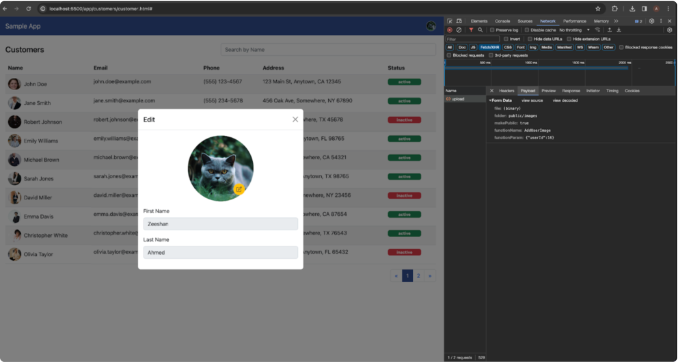Close the Edit modal dialog

click(x=295, y=120)
